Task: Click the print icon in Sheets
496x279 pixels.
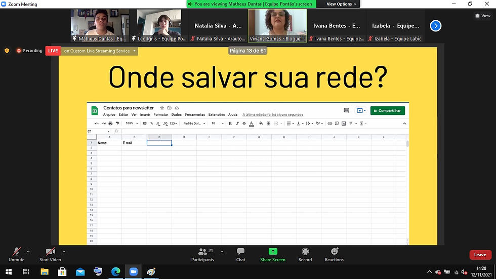Action: coord(110,124)
